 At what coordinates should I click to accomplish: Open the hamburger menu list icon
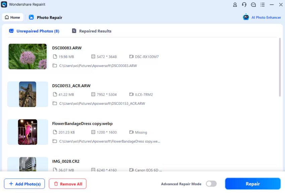tap(263, 5)
